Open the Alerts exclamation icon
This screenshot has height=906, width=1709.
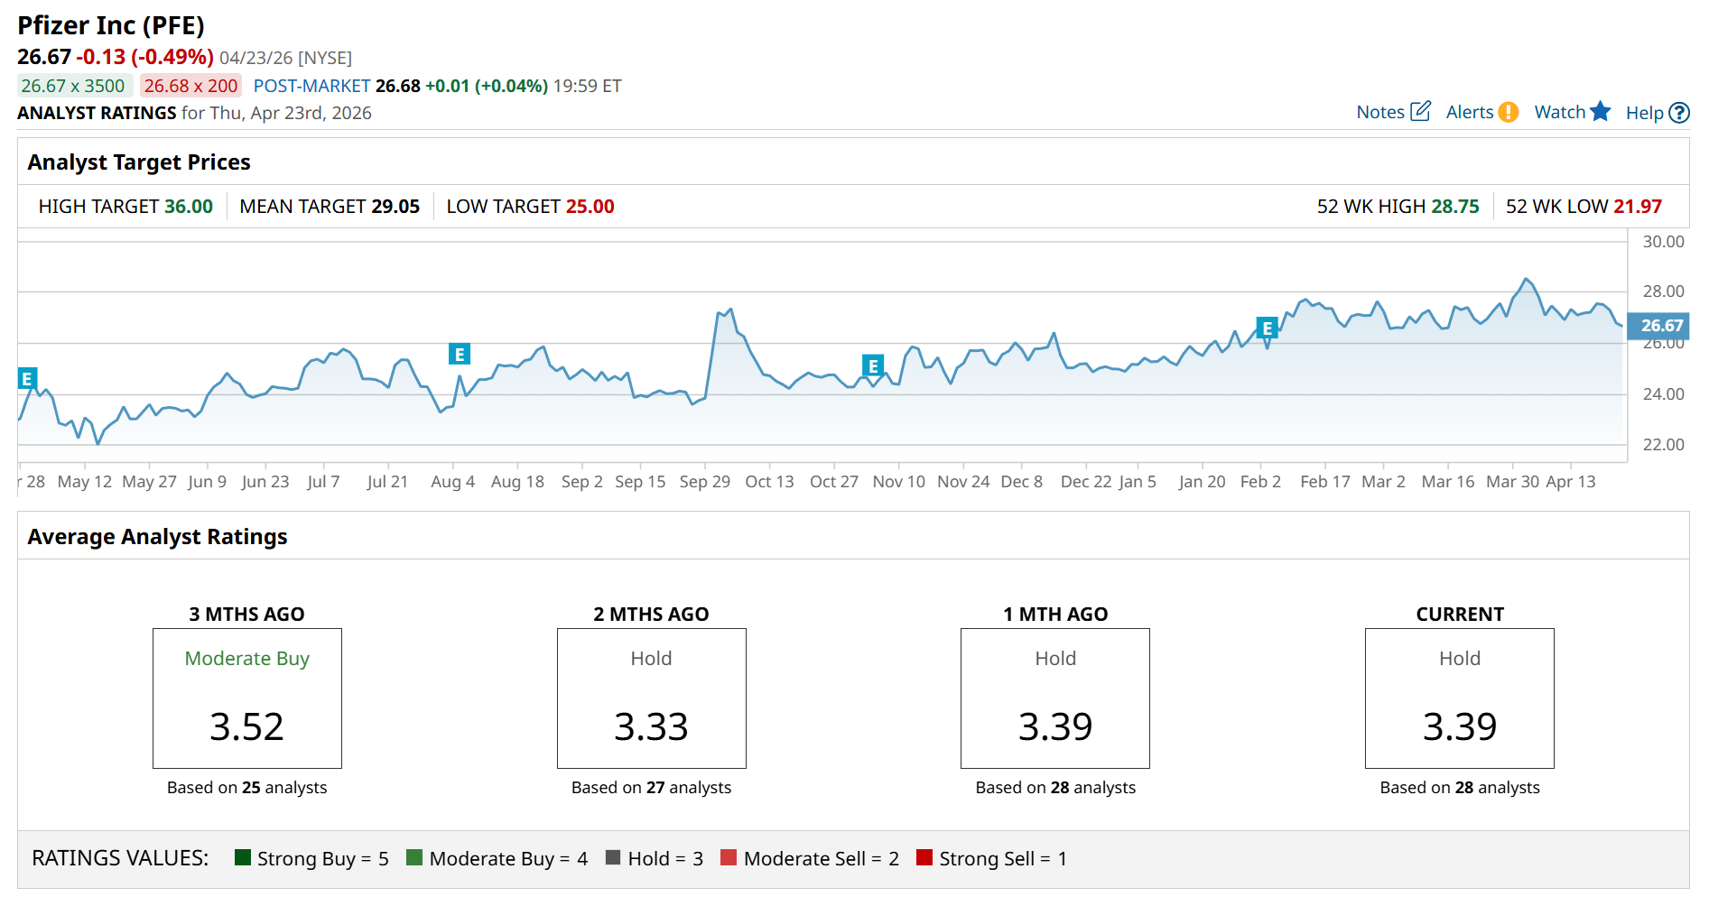pyautogui.click(x=1508, y=112)
